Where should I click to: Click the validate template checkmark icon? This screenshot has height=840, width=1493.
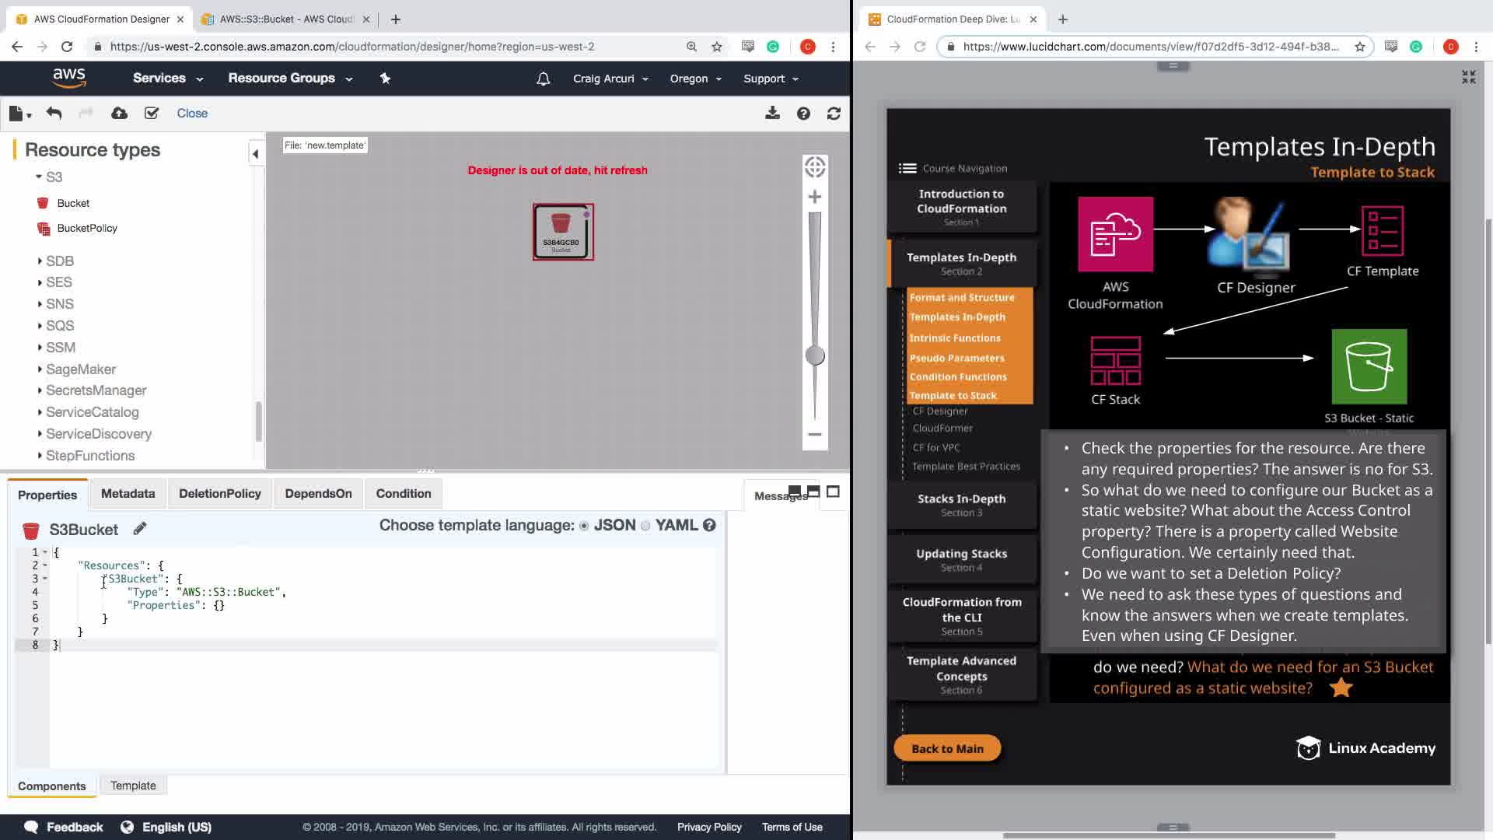pyautogui.click(x=152, y=114)
